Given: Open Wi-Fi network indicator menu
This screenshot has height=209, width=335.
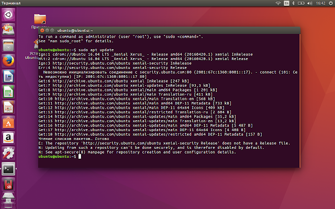Looking at the screenshot, I should click(x=278, y=3).
